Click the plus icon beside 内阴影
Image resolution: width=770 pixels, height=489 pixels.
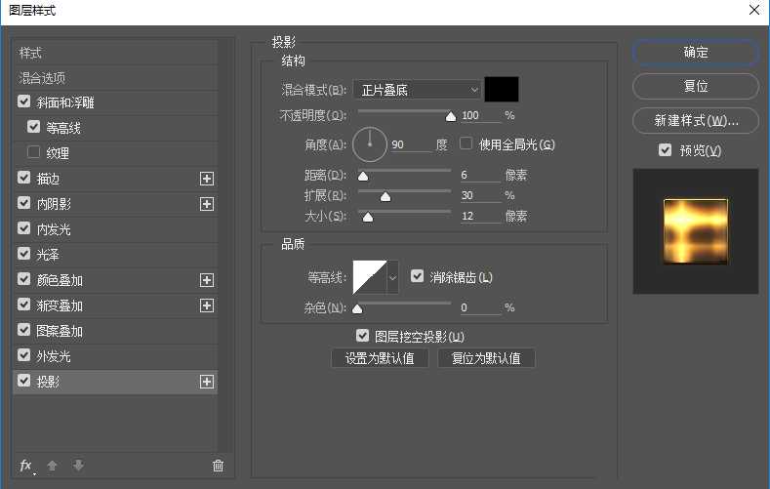pyautogui.click(x=207, y=204)
